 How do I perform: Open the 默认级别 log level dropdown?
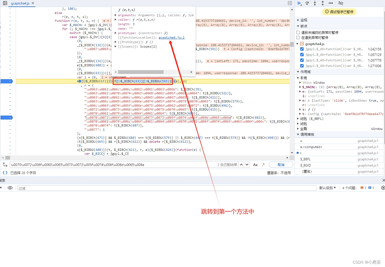327,188
